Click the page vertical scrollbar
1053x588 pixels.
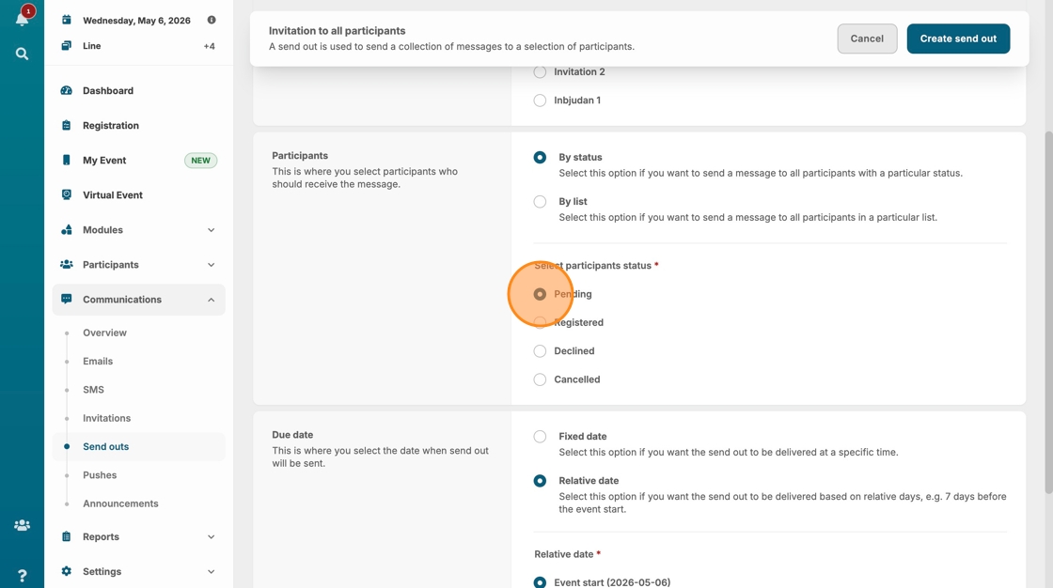tap(1048, 310)
